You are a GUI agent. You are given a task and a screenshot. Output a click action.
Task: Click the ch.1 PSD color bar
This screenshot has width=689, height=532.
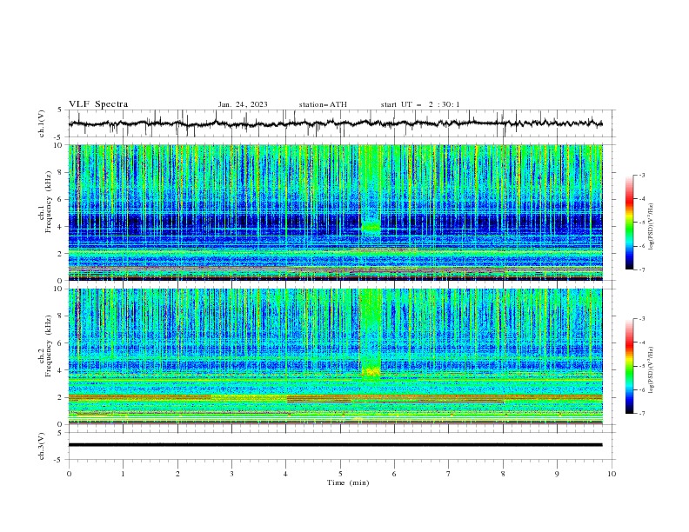(x=630, y=222)
